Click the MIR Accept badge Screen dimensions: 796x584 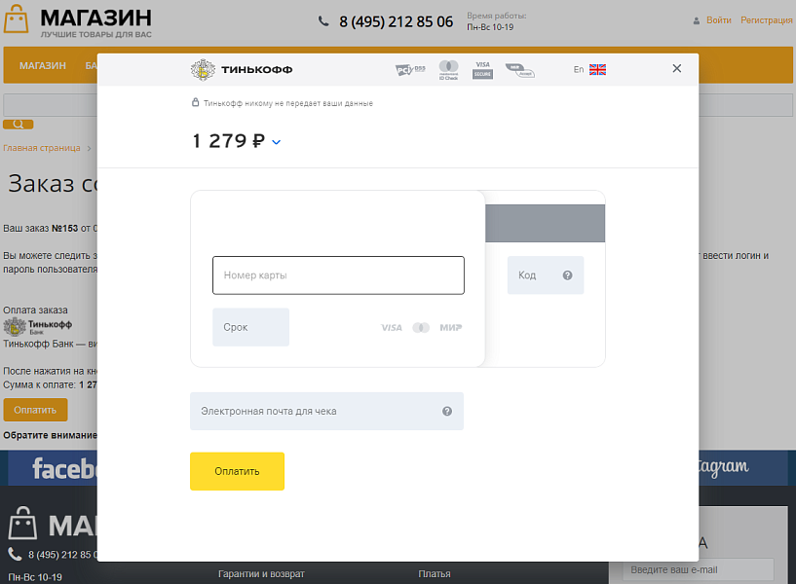coord(519,70)
